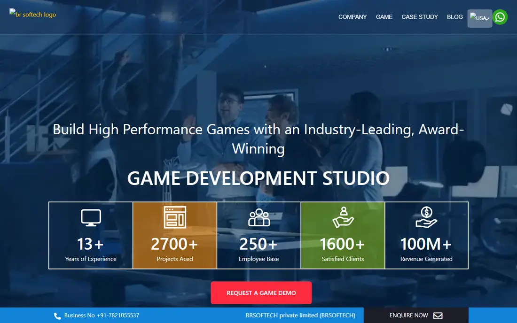The image size is (517, 323).
Task: Click the 100M+ Revenue Generated card
Action: point(426,235)
